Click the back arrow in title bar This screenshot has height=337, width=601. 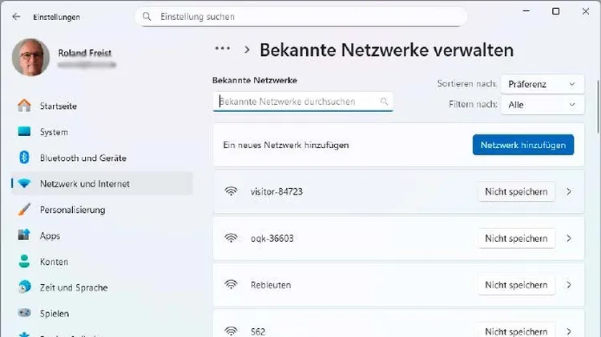click(16, 17)
